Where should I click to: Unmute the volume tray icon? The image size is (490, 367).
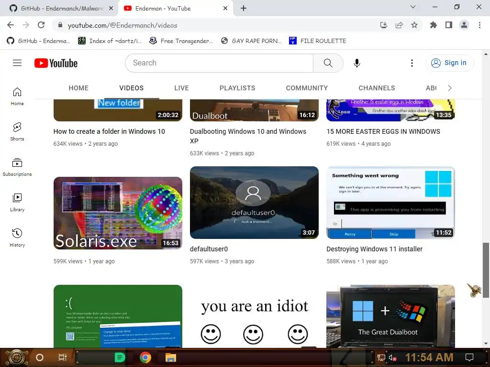(x=392, y=357)
